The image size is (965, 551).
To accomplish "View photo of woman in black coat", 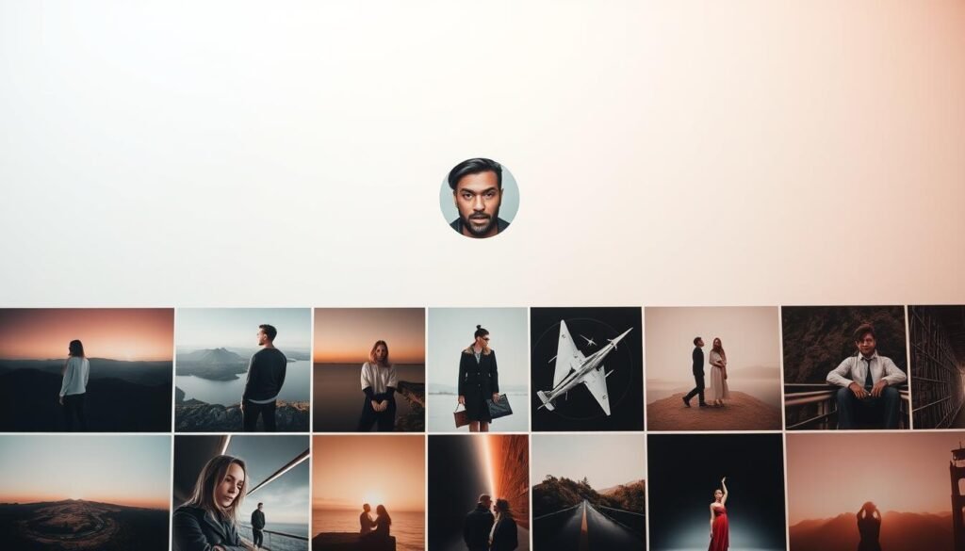I will pyautogui.click(x=477, y=369).
